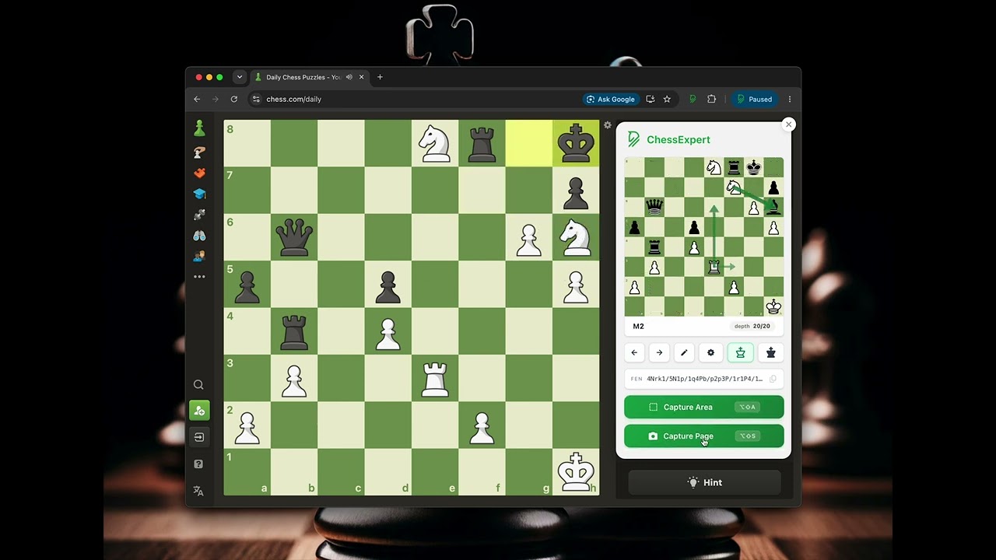Click the Capture Area button
996x560 pixels.
(703, 407)
